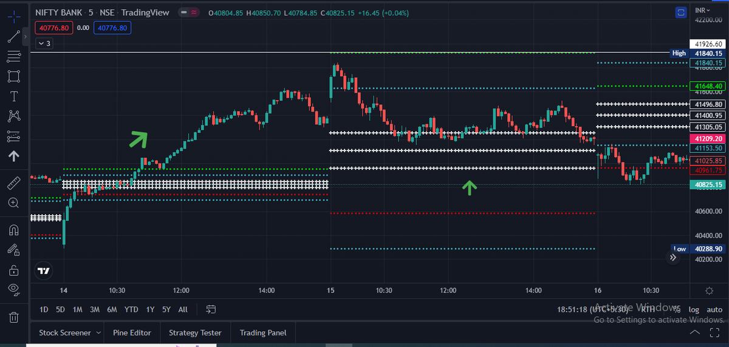The height and width of the screenshot is (347, 729).
Task: Click the trash Remove Drawings icon
Action: click(13, 317)
